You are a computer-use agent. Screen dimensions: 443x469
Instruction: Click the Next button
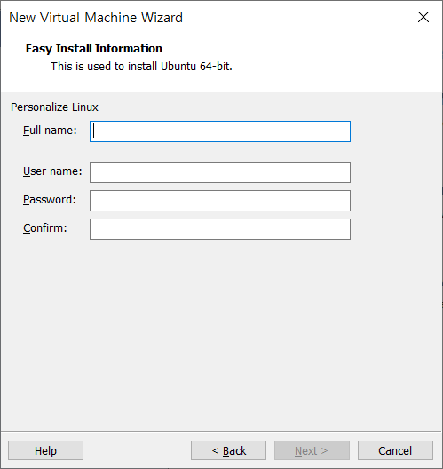point(312,450)
